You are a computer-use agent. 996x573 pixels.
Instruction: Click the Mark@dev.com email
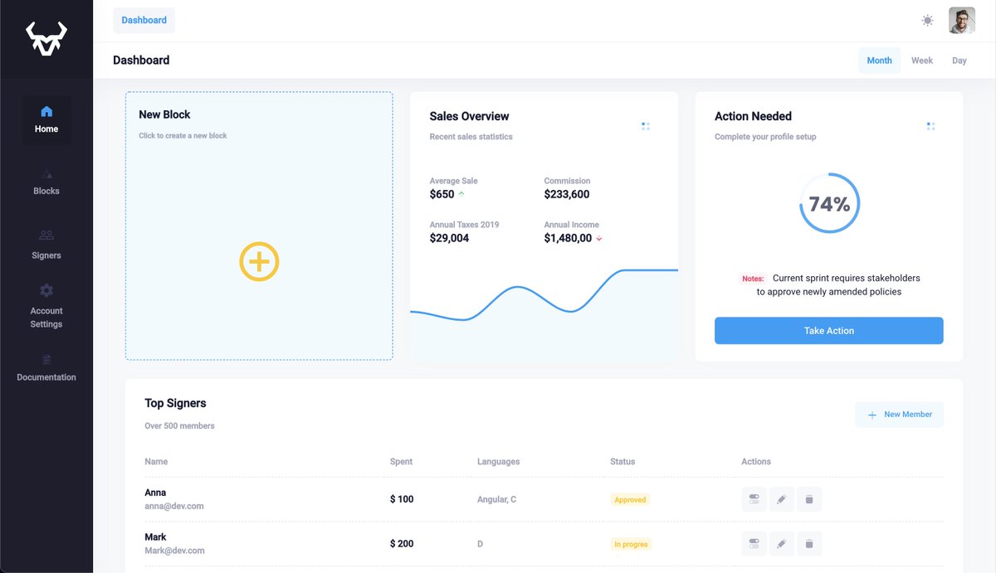tap(174, 551)
